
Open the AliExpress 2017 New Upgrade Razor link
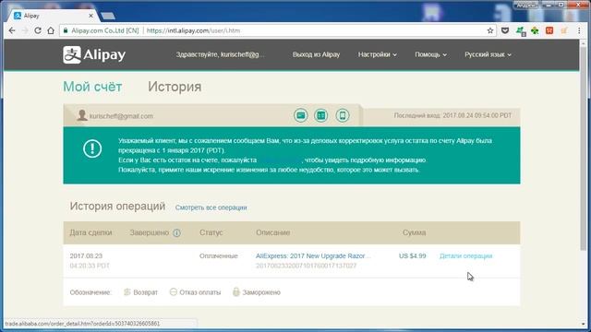pos(313,256)
